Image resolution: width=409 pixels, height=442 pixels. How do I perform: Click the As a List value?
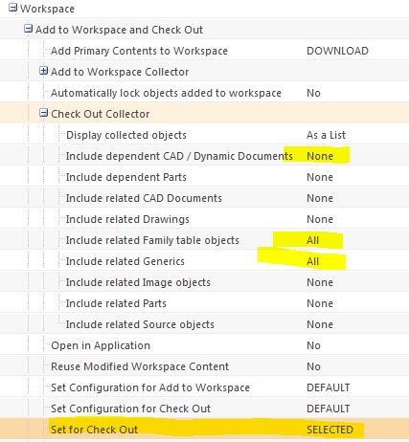[326, 135]
